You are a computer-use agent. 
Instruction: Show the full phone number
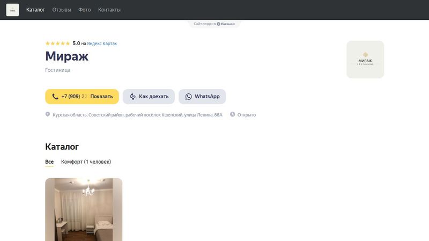[x=82, y=97]
